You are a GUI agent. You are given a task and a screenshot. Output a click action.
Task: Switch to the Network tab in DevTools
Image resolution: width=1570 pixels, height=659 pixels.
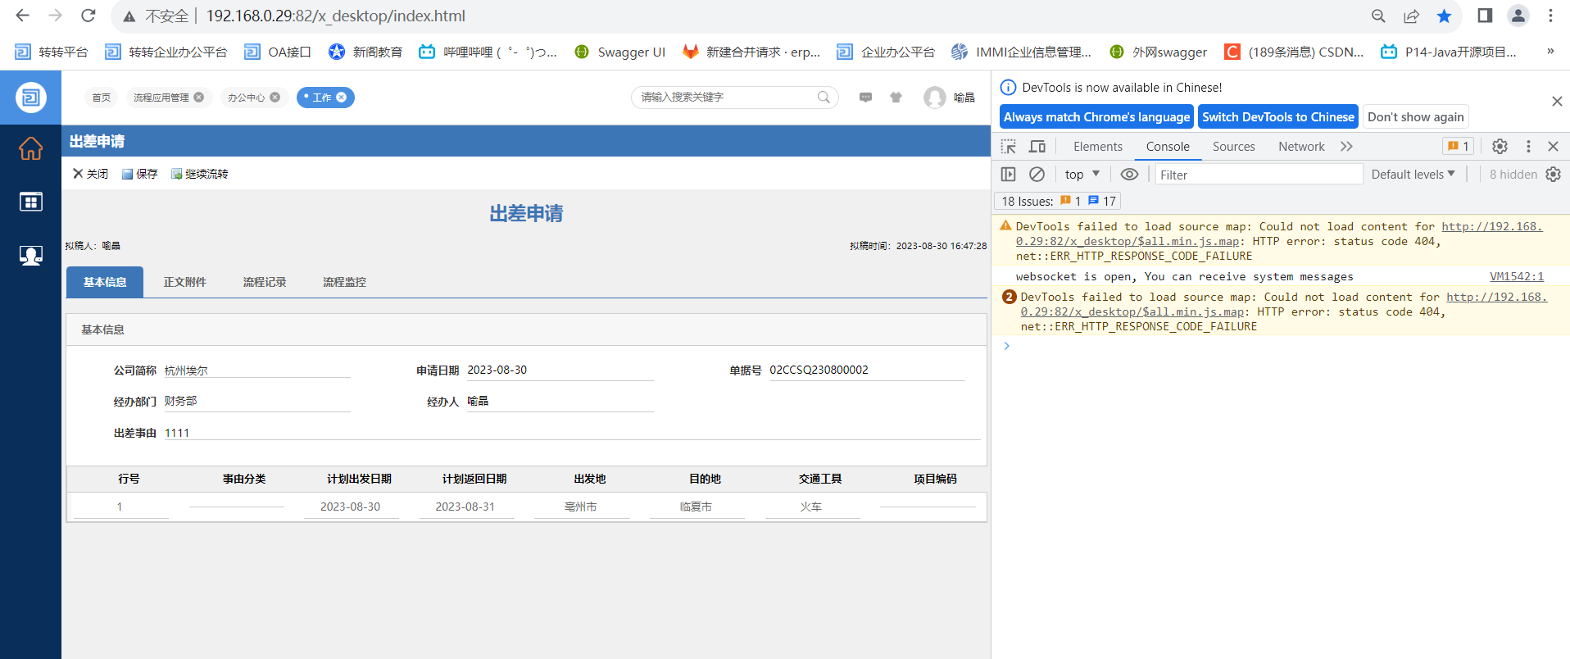click(x=1300, y=147)
